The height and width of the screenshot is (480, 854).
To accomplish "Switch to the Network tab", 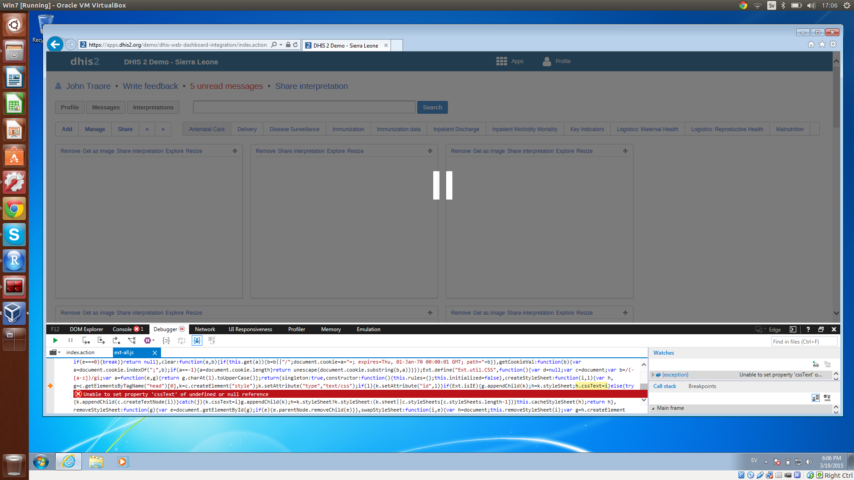I will tap(205, 329).
